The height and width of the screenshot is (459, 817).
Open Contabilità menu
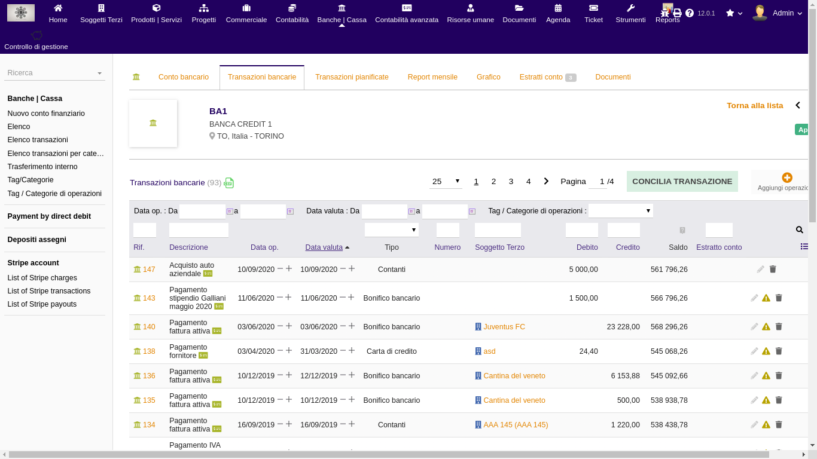click(x=292, y=14)
